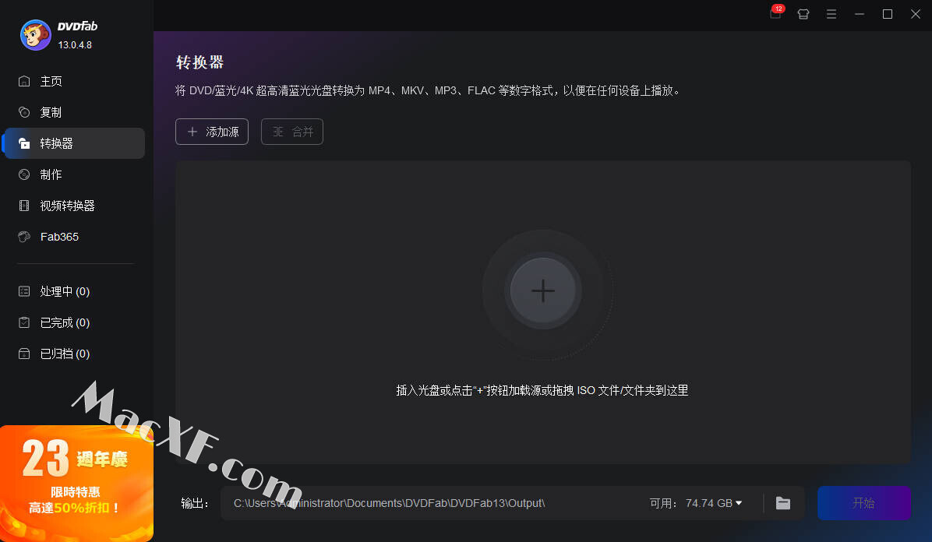Open the skin theme shirt icon
The image size is (932, 542).
[803, 14]
